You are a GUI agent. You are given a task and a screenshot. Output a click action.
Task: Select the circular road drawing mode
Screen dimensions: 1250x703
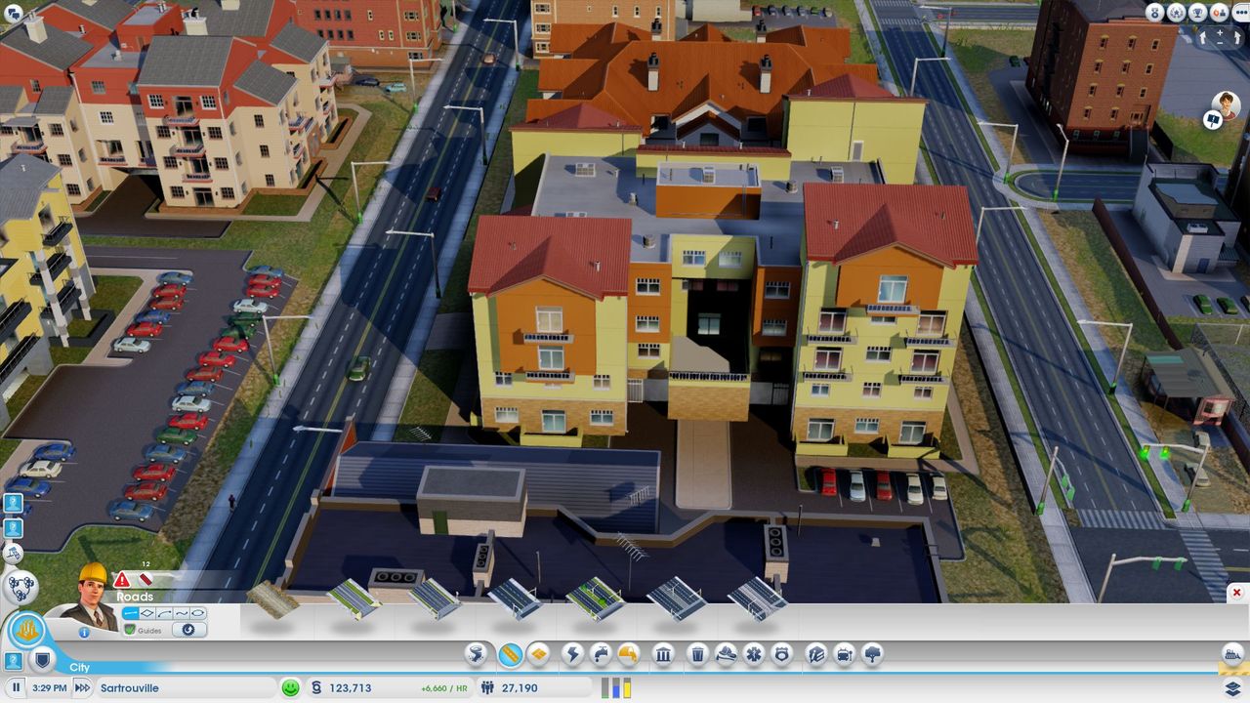point(198,613)
